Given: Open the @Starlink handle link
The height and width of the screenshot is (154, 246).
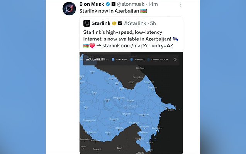Looking at the screenshot, I should [x=135, y=23].
